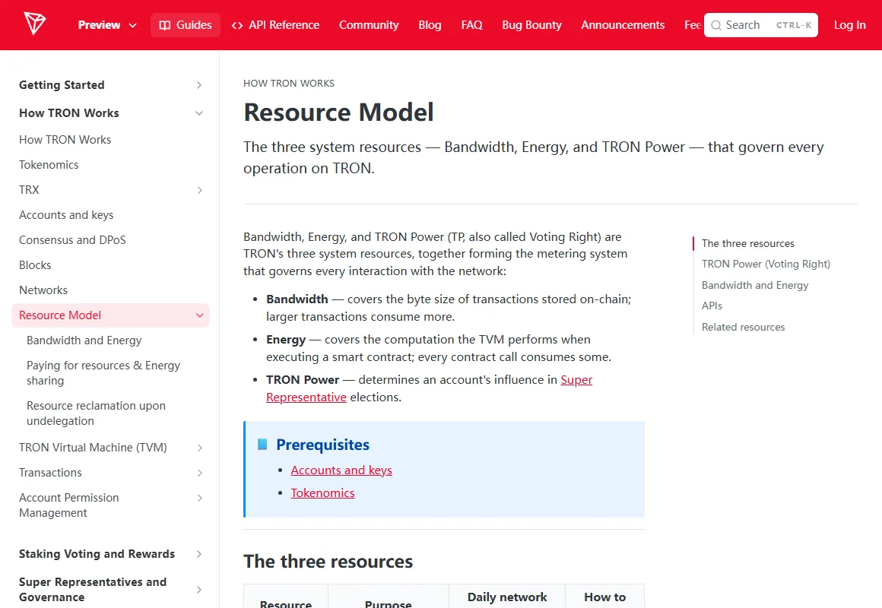Open Paying for resources & Energy sharing
Viewport: 882px width, 608px height.
(103, 373)
